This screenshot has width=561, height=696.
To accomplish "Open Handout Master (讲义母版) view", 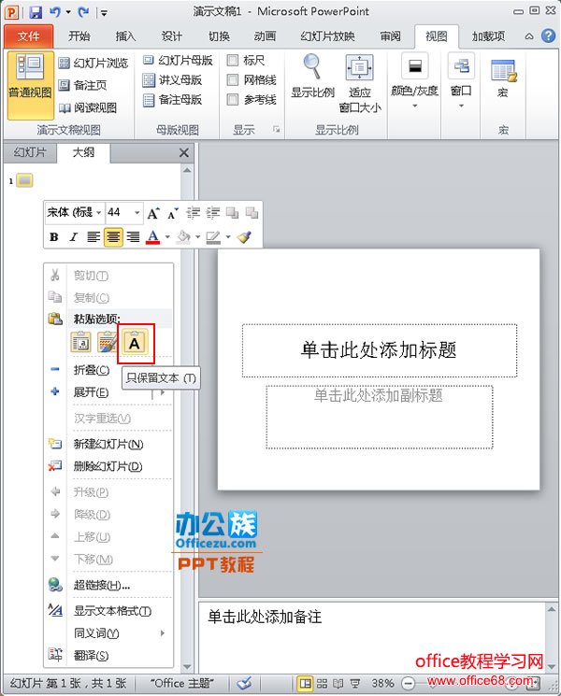I will coord(172,80).
